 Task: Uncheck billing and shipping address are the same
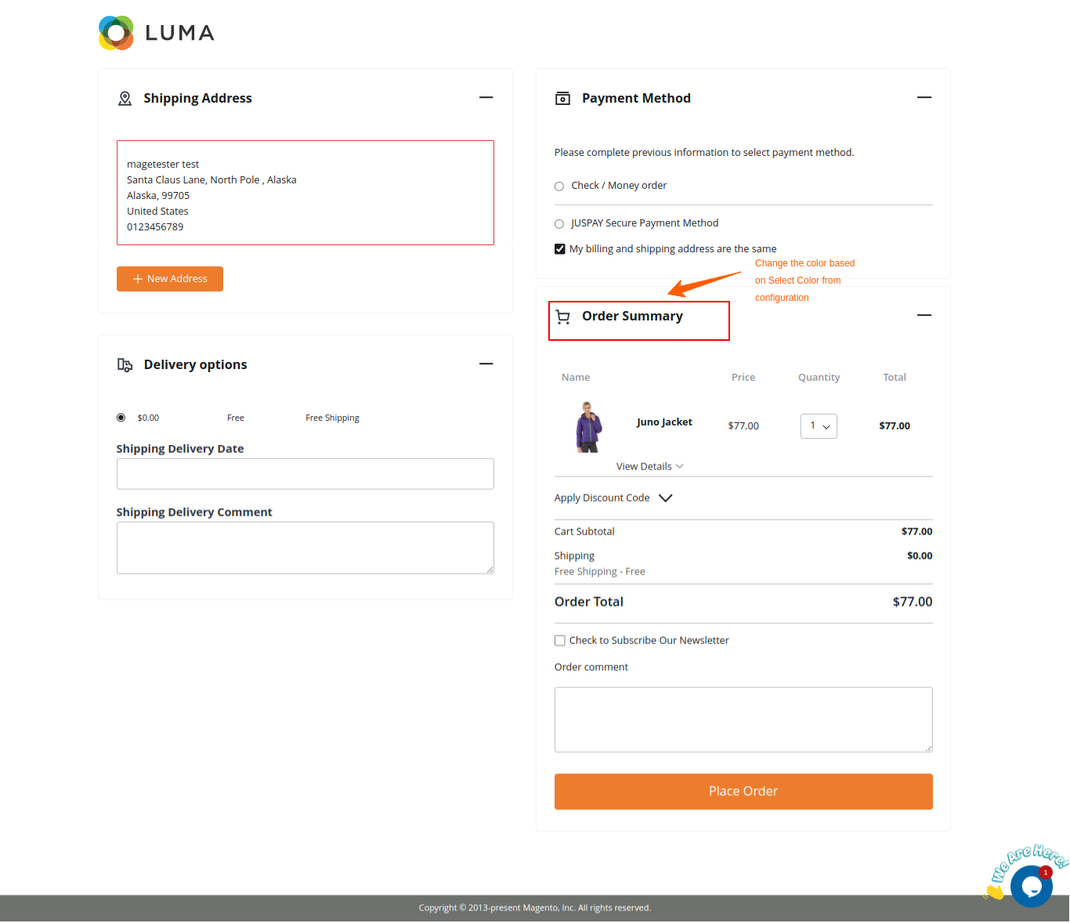pyautogui.click(x=559, y=248)
